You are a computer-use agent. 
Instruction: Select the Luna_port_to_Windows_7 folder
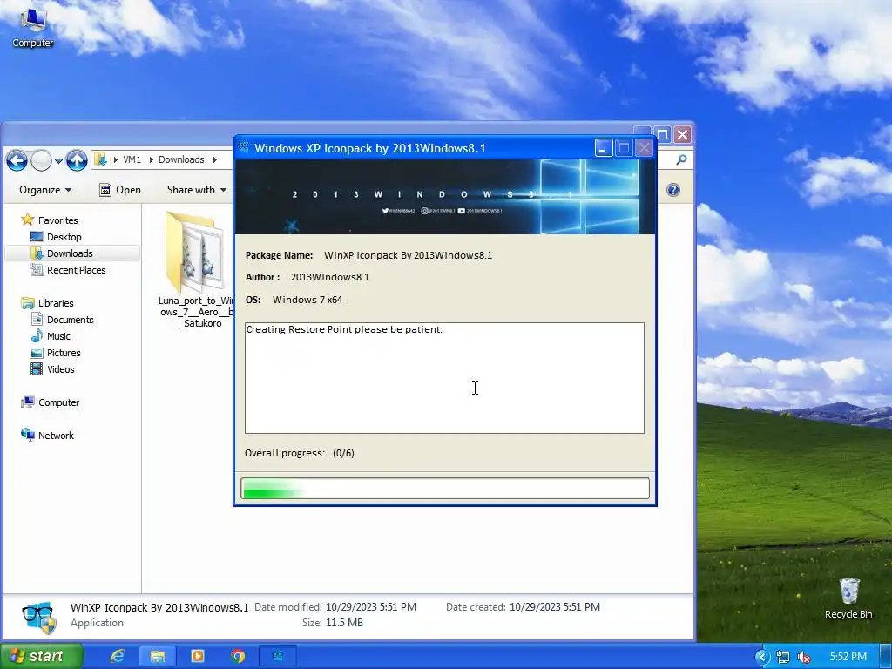click(196, 269)
